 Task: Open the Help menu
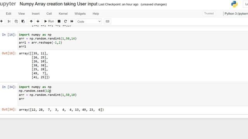click(x=96, y=14)
